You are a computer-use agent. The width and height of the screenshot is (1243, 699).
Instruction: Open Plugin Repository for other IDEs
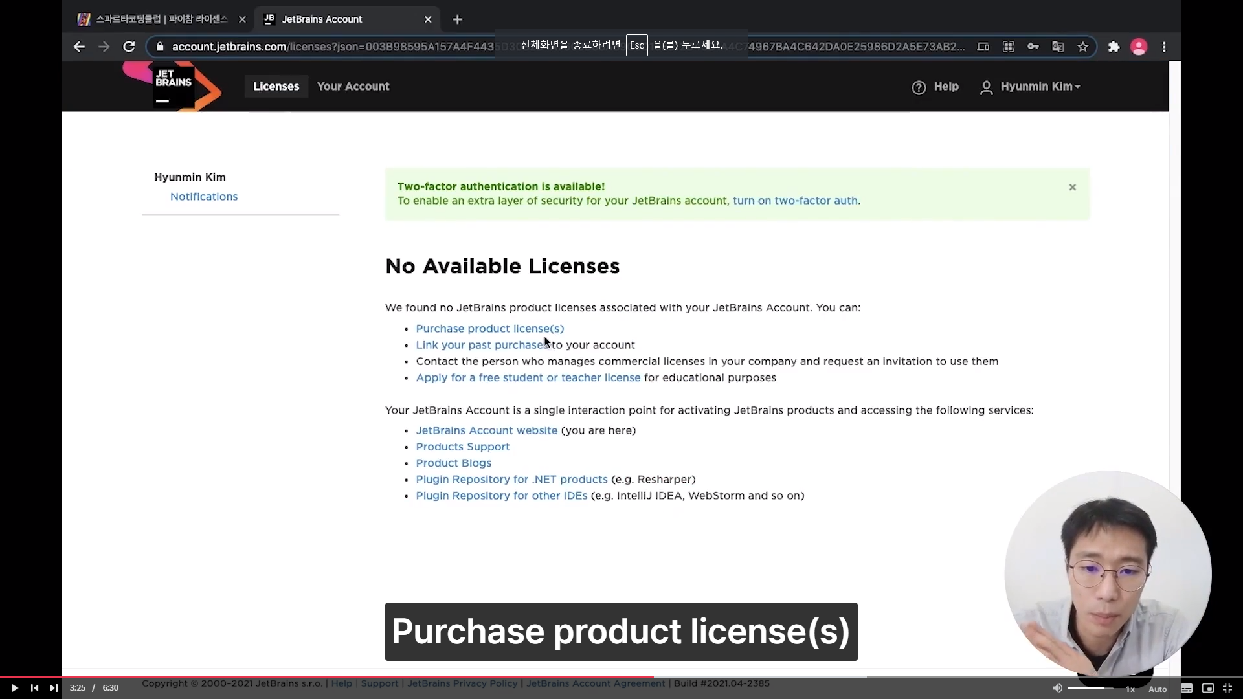click(501, 496)
